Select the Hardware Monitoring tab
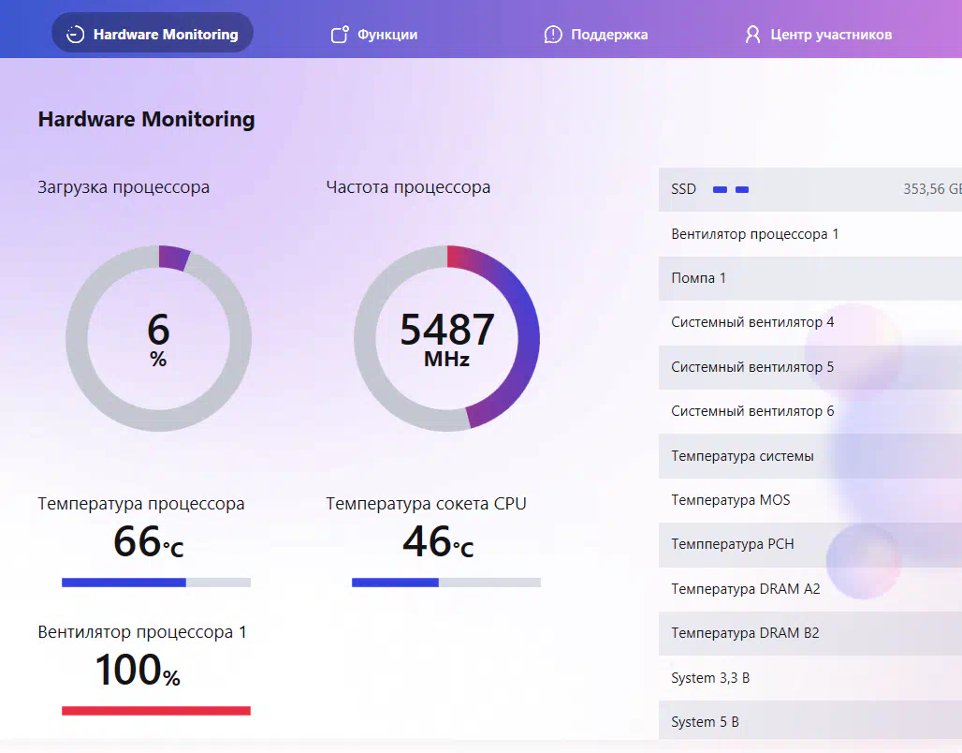Screen dimensions: 962x753 (165, 35)
